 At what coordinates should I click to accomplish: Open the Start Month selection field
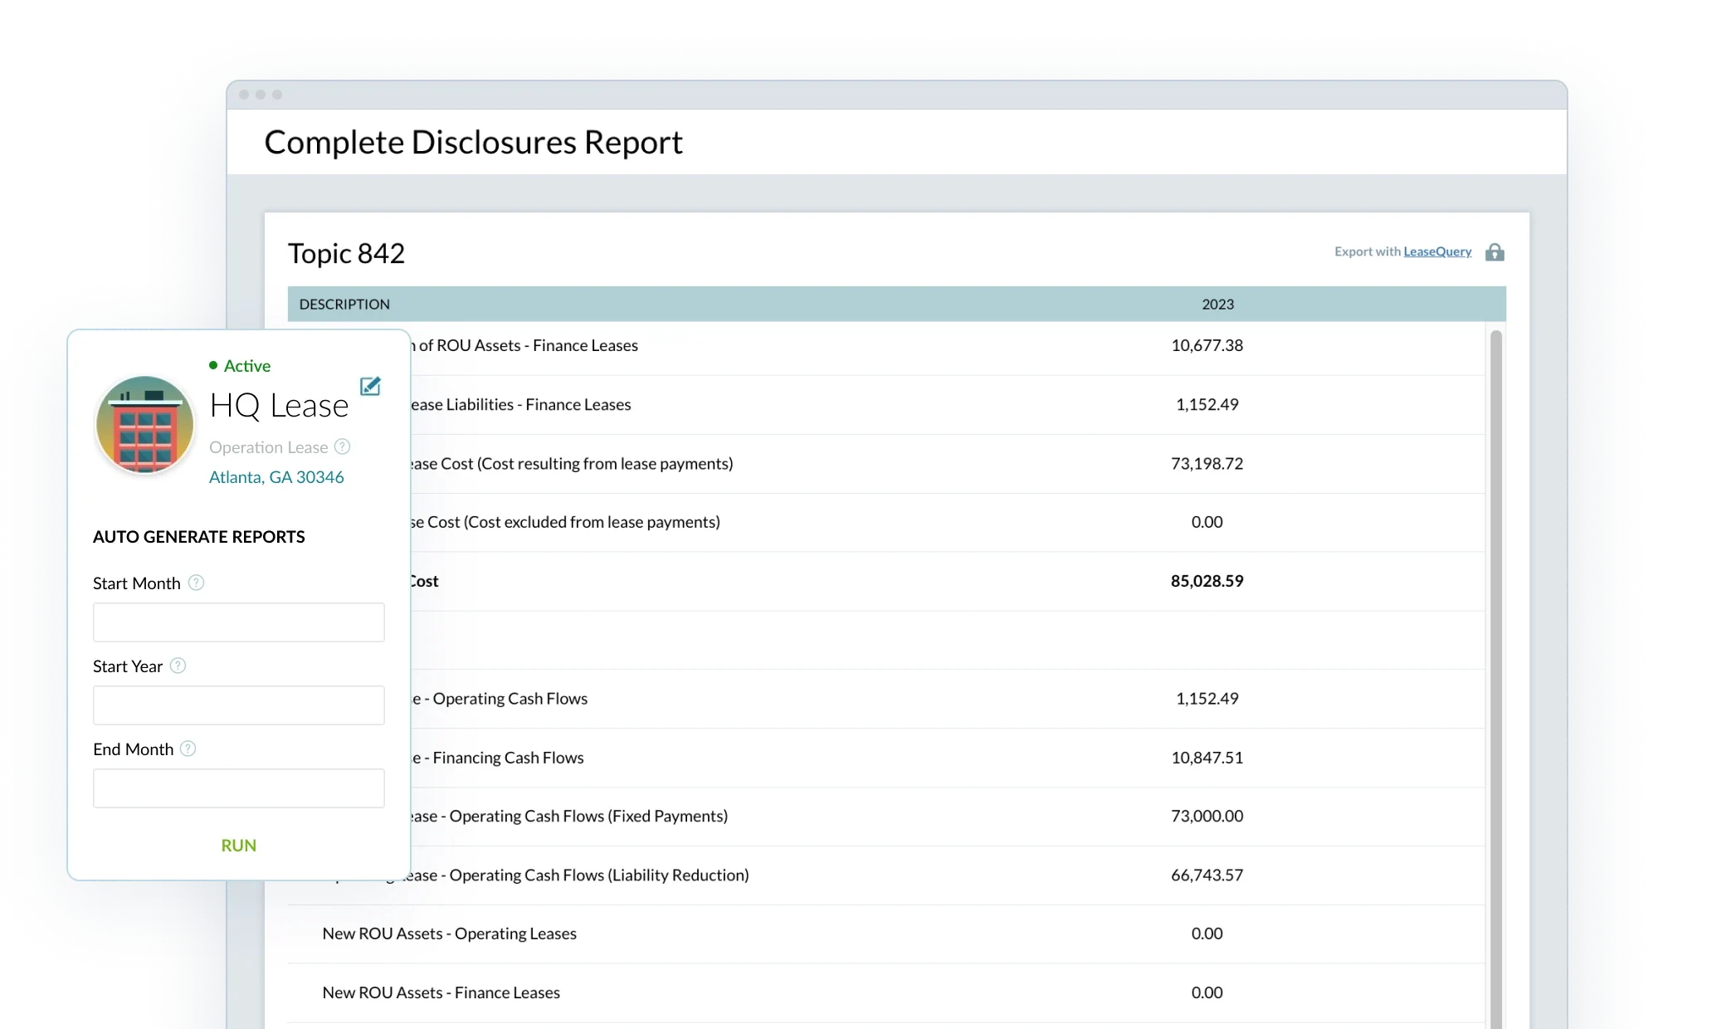click(238, 622)
